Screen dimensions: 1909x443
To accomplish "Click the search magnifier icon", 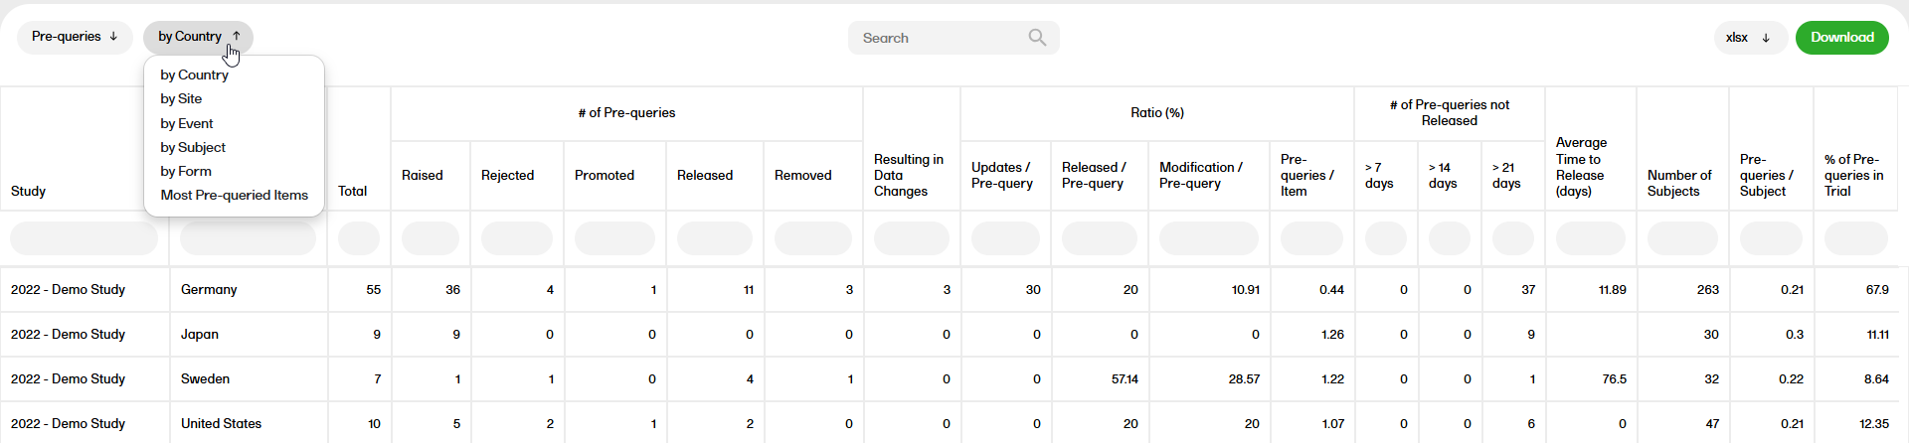I will tap(1037, 38).
